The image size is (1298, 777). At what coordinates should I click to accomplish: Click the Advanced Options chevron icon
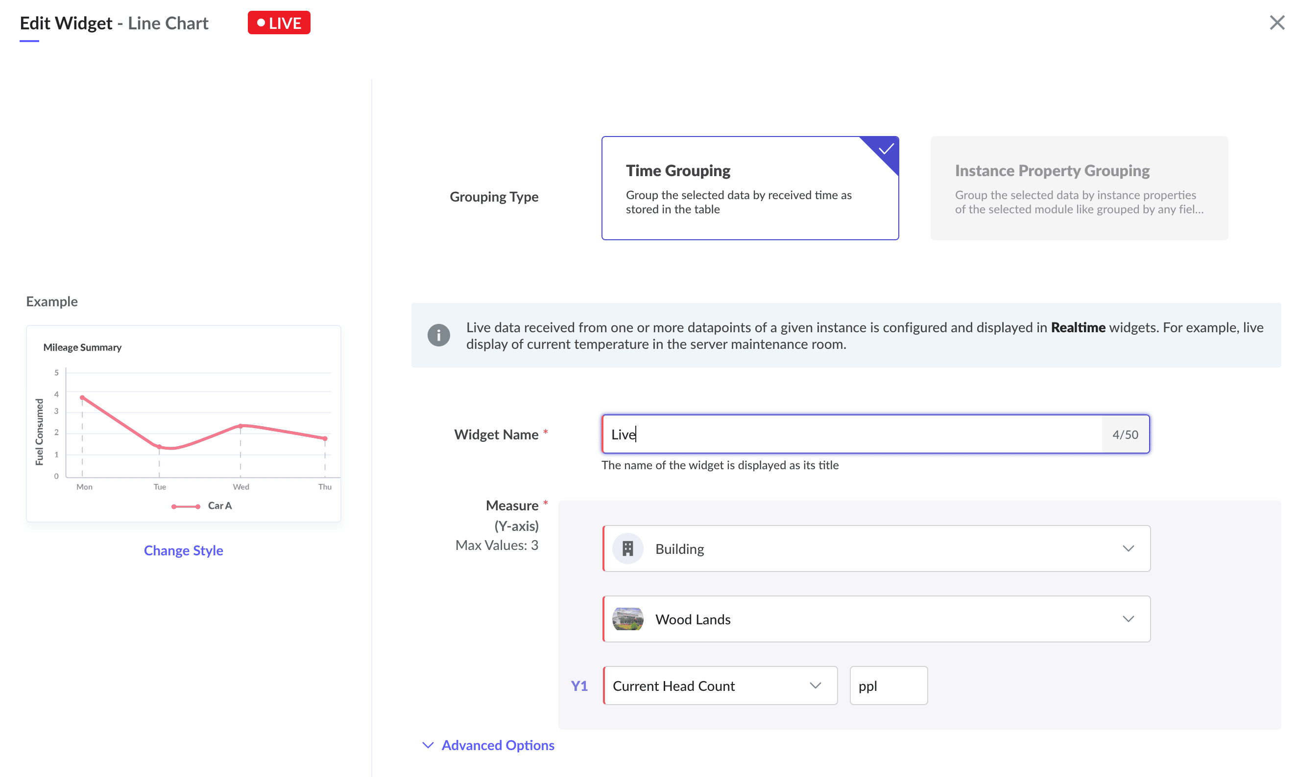click(428, 745)
